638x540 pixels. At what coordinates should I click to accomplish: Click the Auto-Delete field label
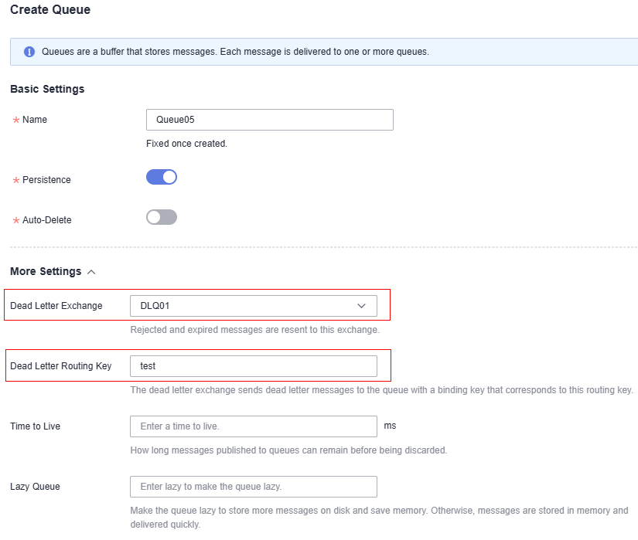pos(47,220)
